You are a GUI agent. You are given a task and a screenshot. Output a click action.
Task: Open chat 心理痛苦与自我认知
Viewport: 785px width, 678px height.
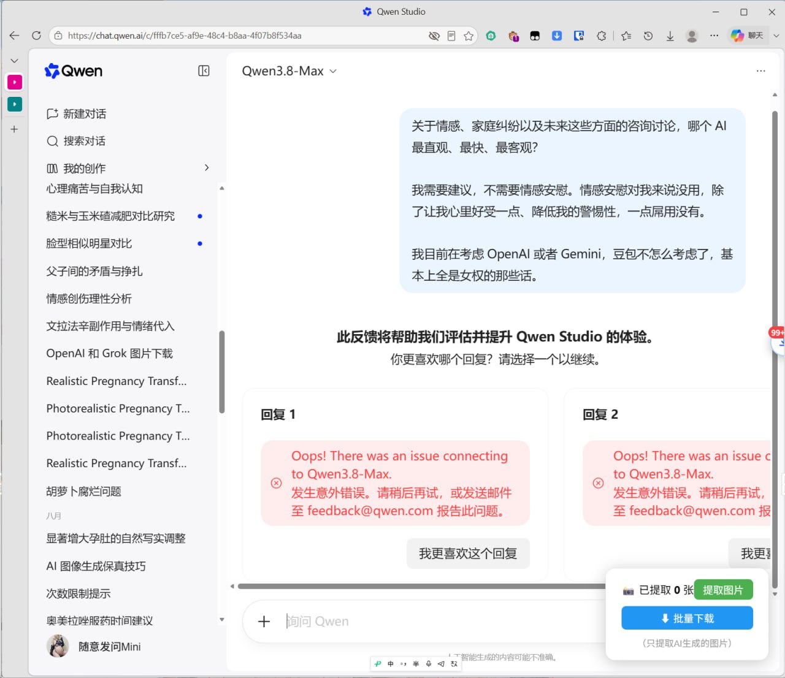point(94,189)
